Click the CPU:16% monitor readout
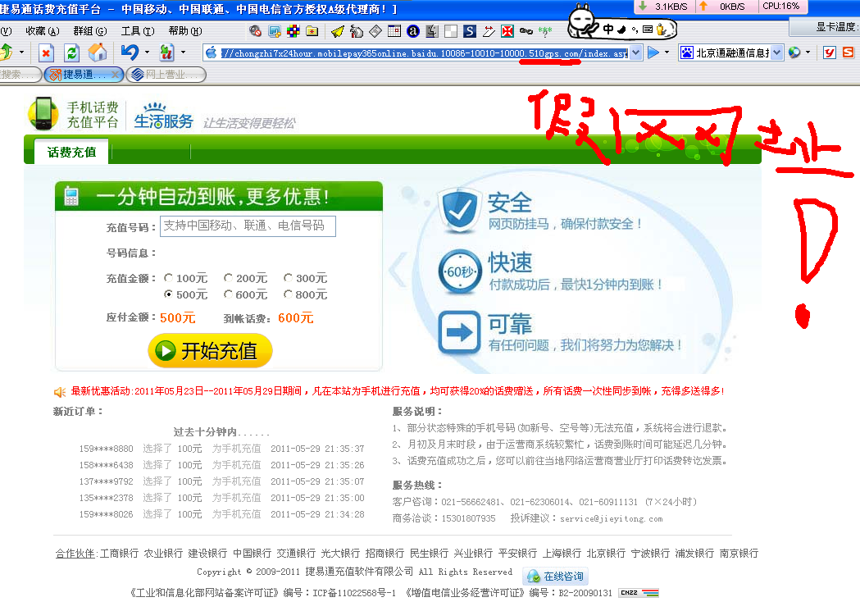The width and height of the screenshot is (860, 611). (x=780, y=6)
